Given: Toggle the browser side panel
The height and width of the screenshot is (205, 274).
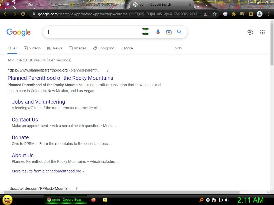Looking at the screenshot, I should (251, 14).
